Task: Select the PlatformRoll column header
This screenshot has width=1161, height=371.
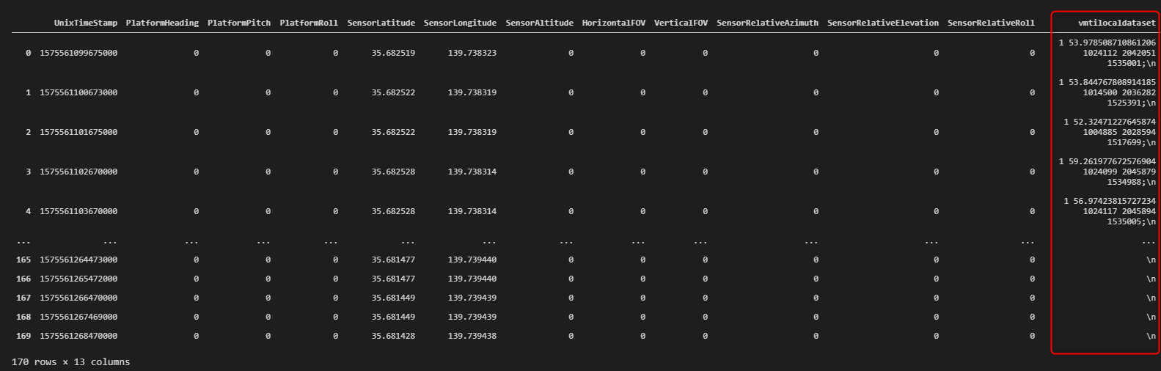Action: (309, 23)
